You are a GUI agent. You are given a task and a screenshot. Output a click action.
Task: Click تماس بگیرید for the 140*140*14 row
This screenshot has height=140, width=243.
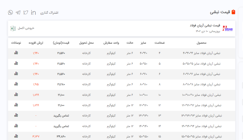click(x=61, y=126)
